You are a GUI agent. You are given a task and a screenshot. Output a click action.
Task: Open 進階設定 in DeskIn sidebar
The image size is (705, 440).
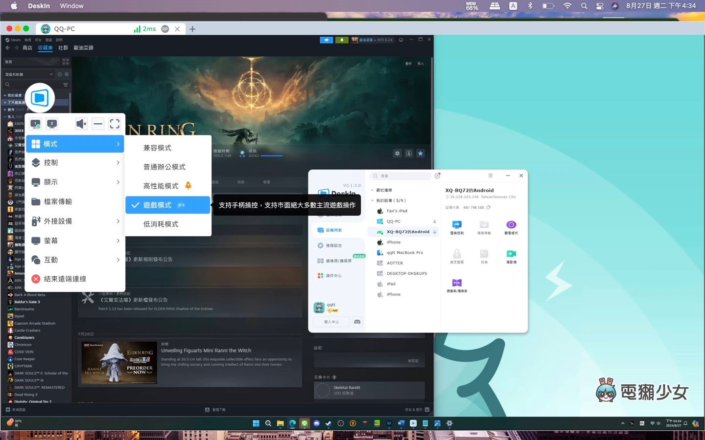(330, 245)
